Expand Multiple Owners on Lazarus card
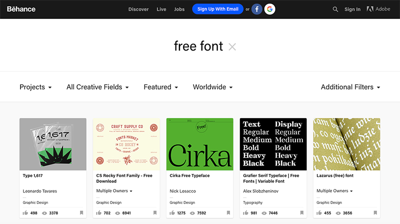The width and height of the screenshot is (400, 224). pyautogui.click(x=334, y=191)
